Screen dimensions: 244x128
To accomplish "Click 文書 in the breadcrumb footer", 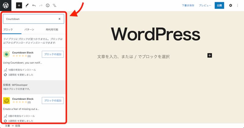I will point(7,126).
